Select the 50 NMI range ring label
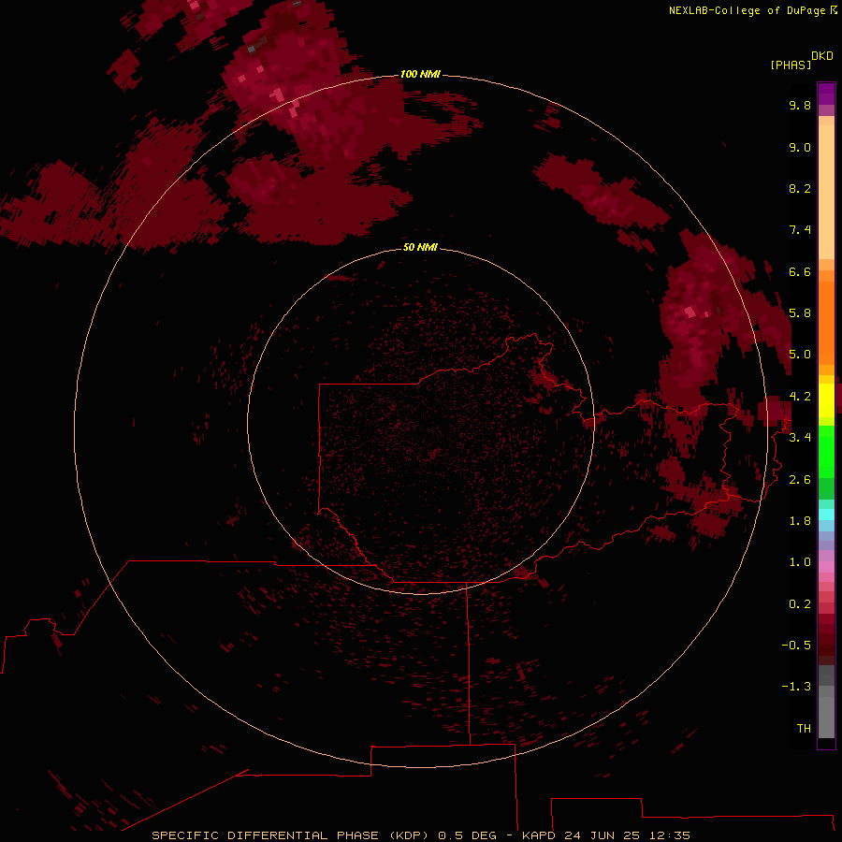842x842 pixels. (x=420, y=247)
